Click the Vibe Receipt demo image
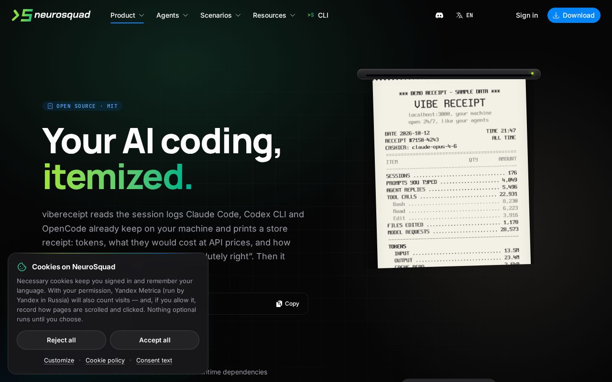Viewport: 612px width, 382px height. coord(451,173)
